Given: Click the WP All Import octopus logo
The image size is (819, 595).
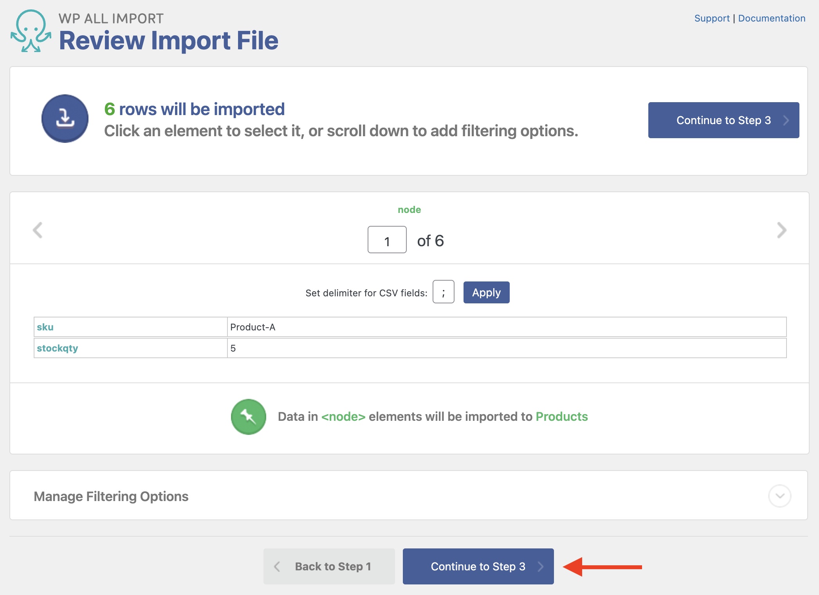Looking at the screenshot, I should (x=31, y=31).
